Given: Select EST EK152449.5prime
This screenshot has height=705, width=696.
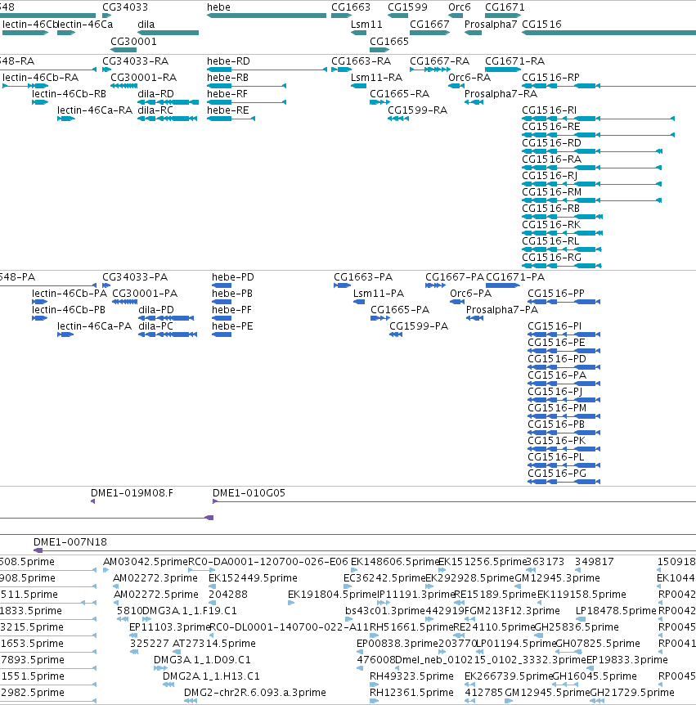Looking at the screenshot, I should click(254, 577).
